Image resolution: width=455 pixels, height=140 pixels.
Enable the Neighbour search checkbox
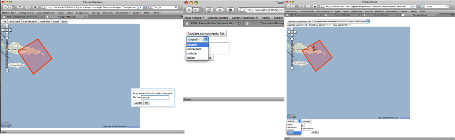coord(330,25)
